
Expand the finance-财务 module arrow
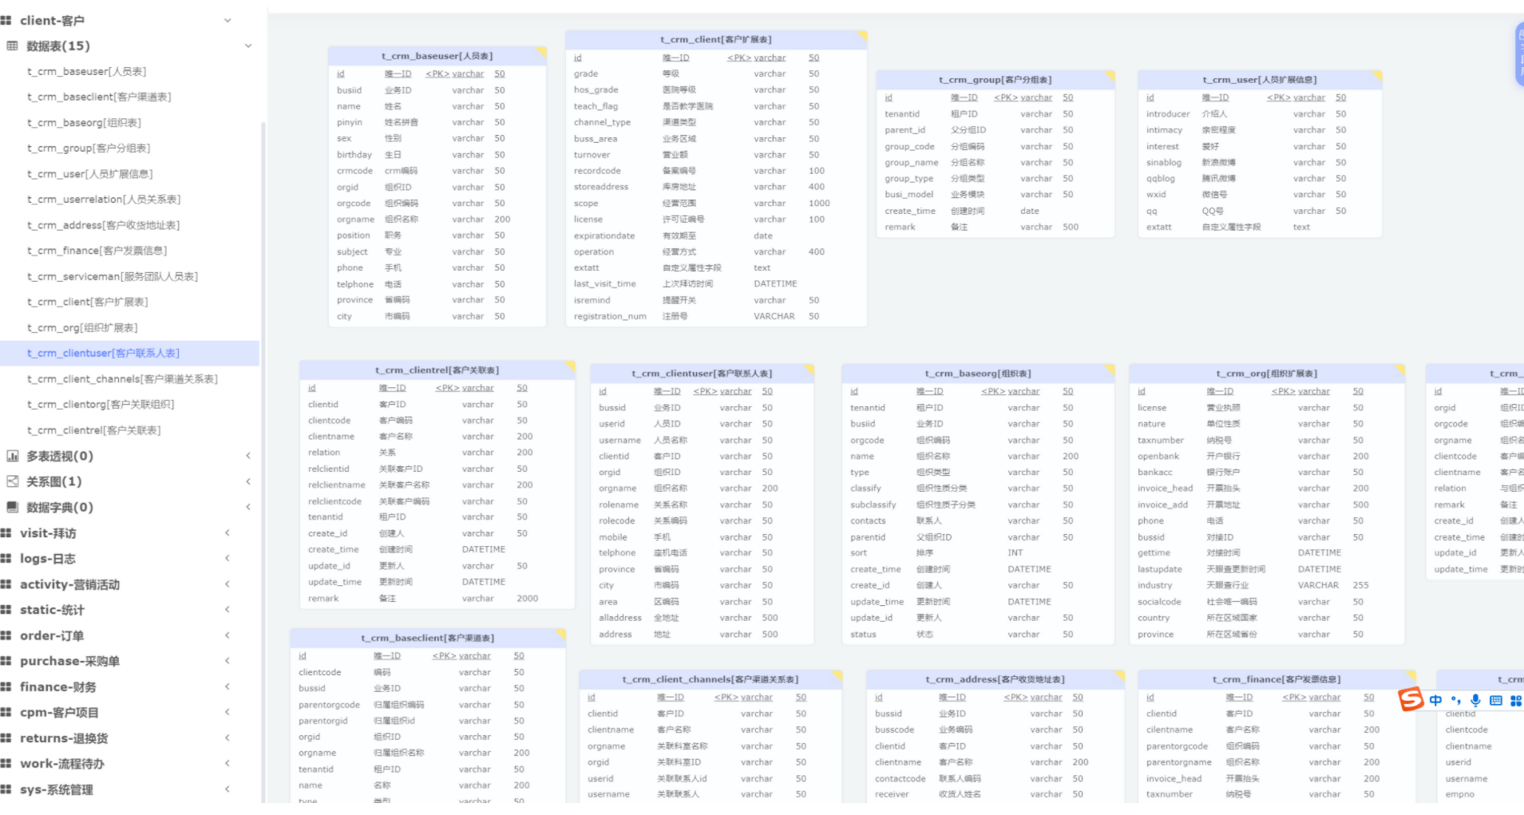(228, 687)
